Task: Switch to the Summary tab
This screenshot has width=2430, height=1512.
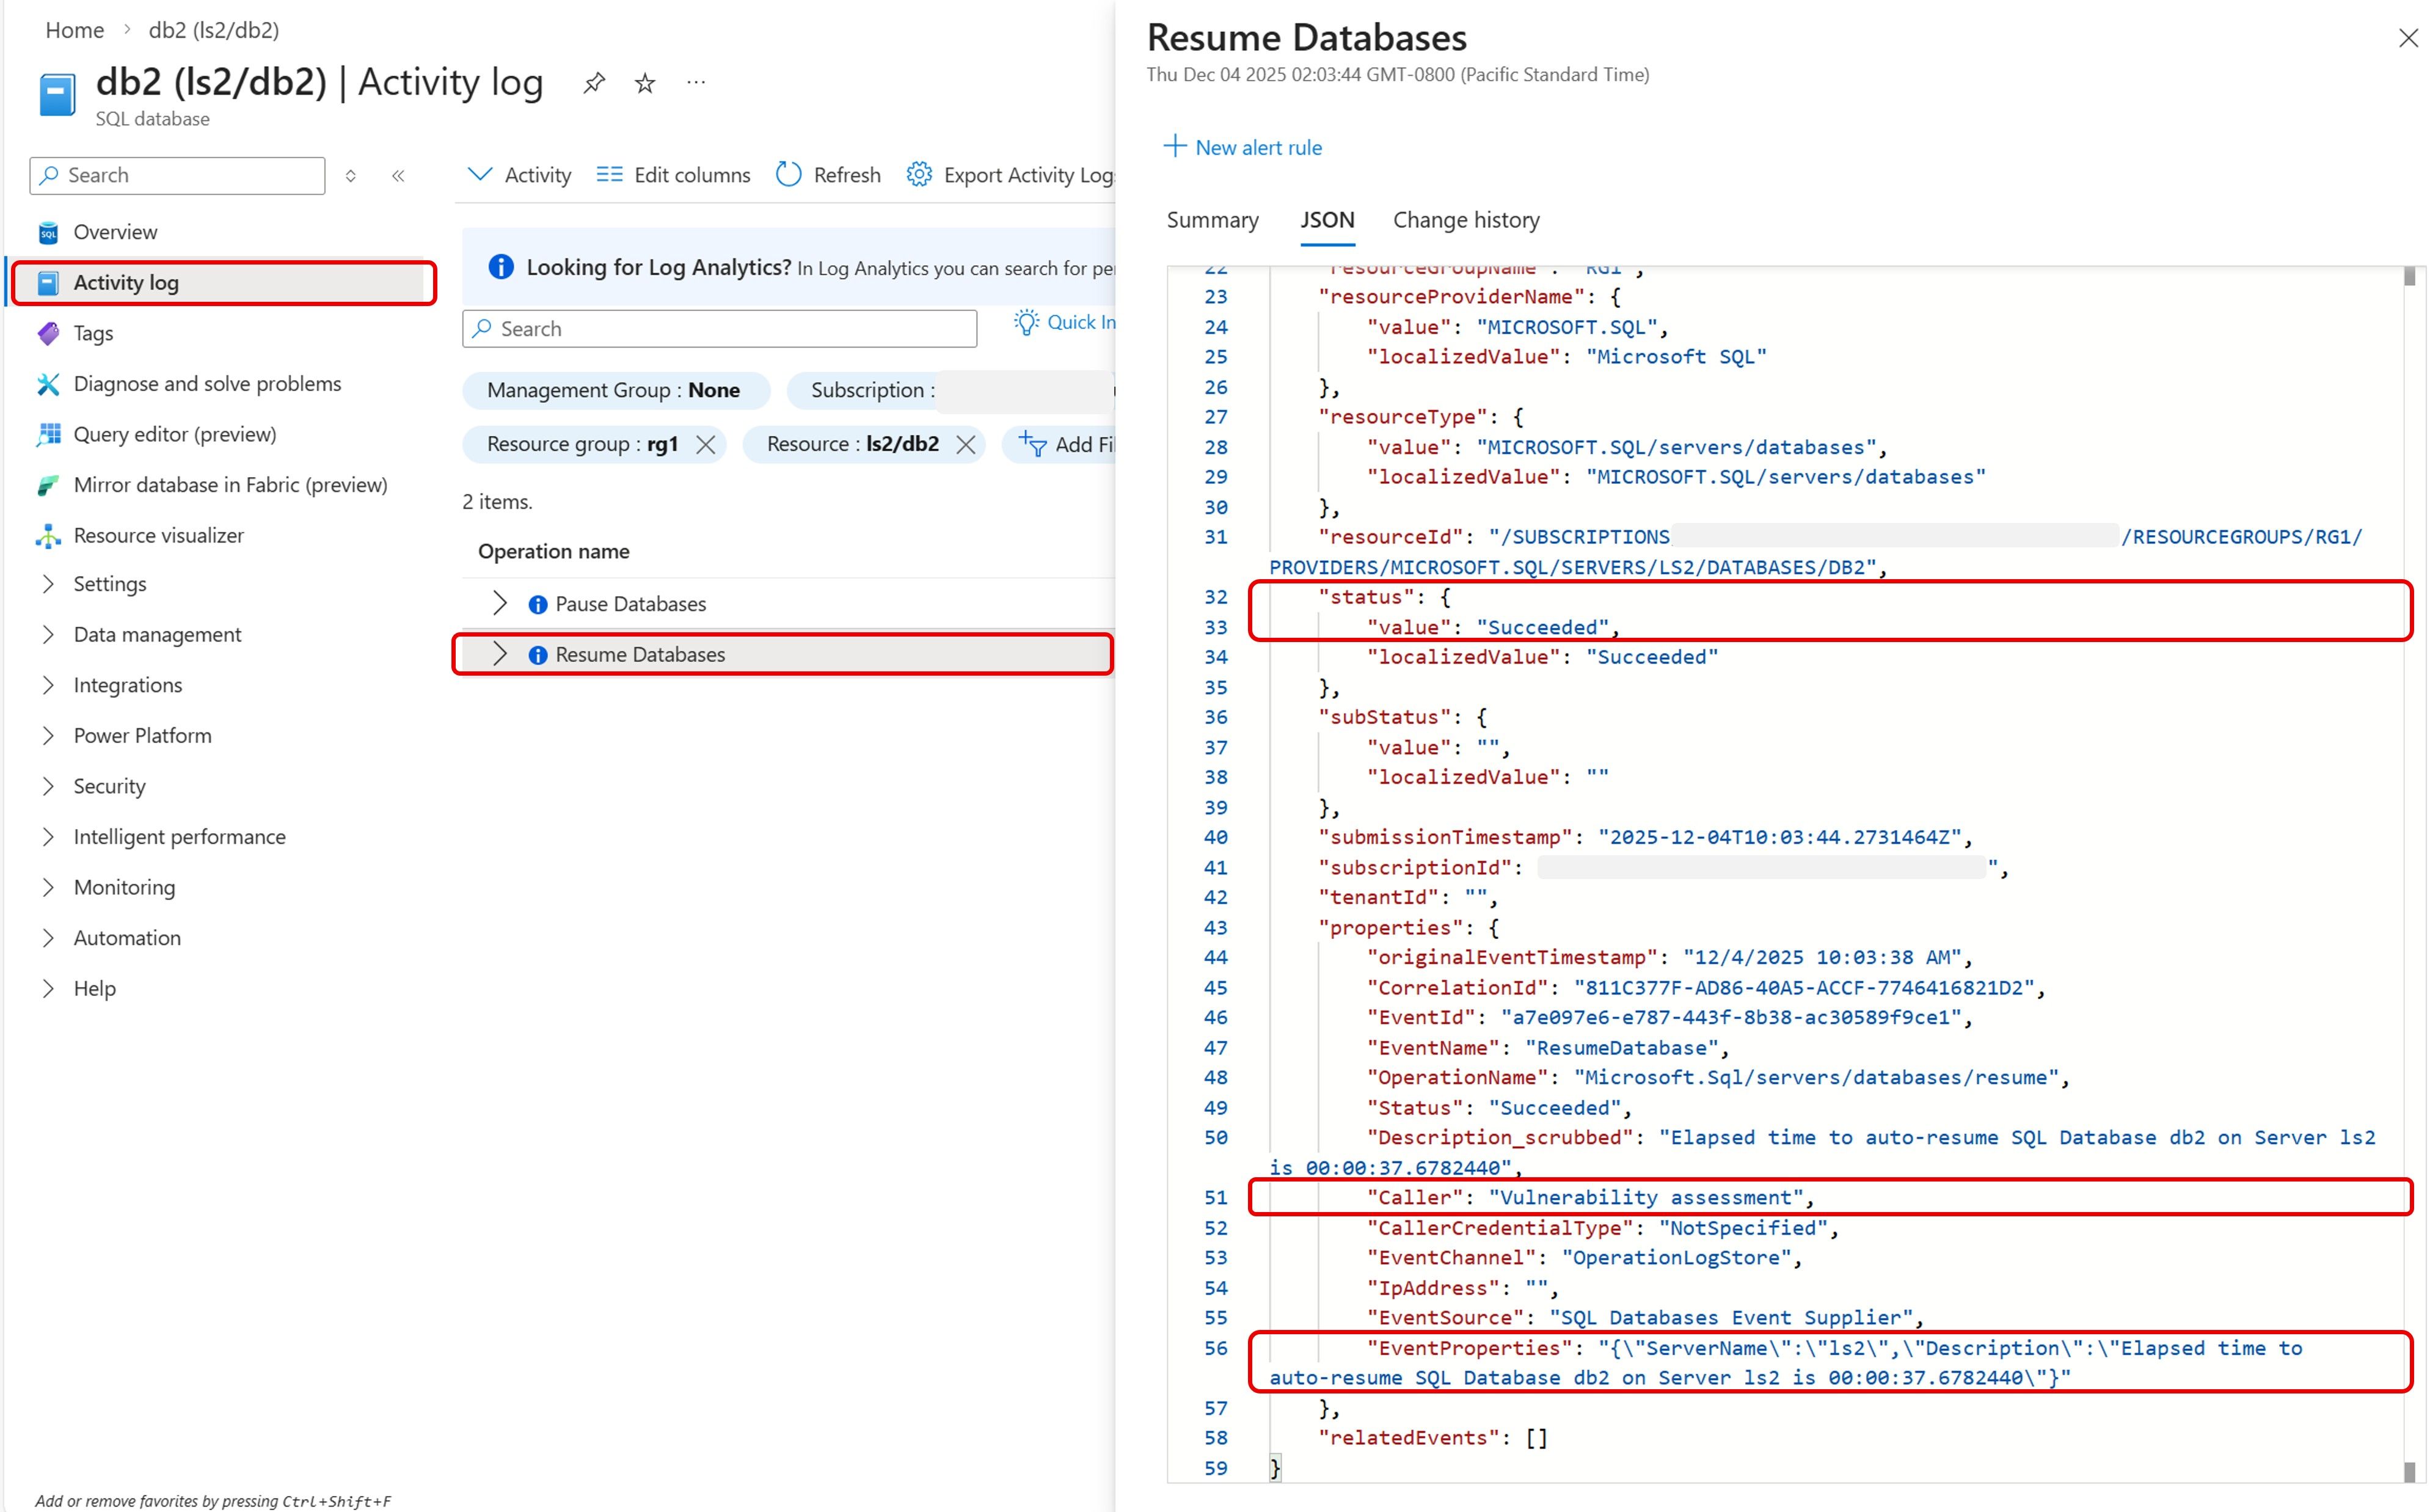Action: pos(1211,220)
